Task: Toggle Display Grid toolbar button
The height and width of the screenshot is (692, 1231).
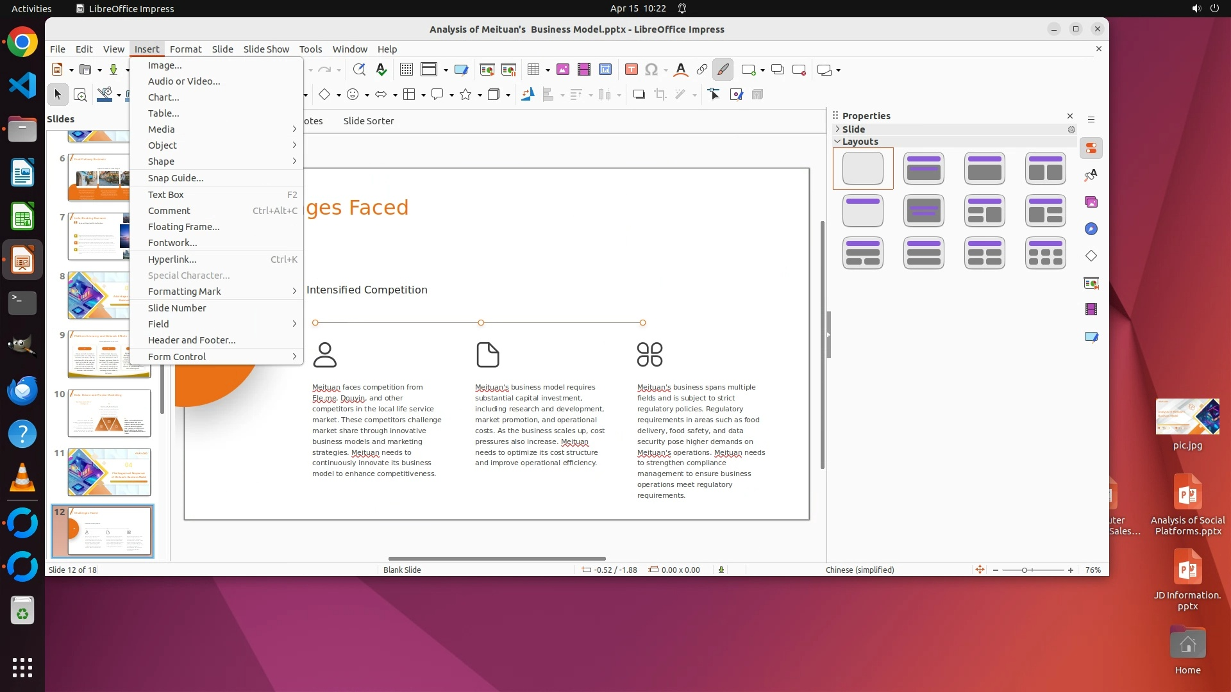Action: point(406,70)
